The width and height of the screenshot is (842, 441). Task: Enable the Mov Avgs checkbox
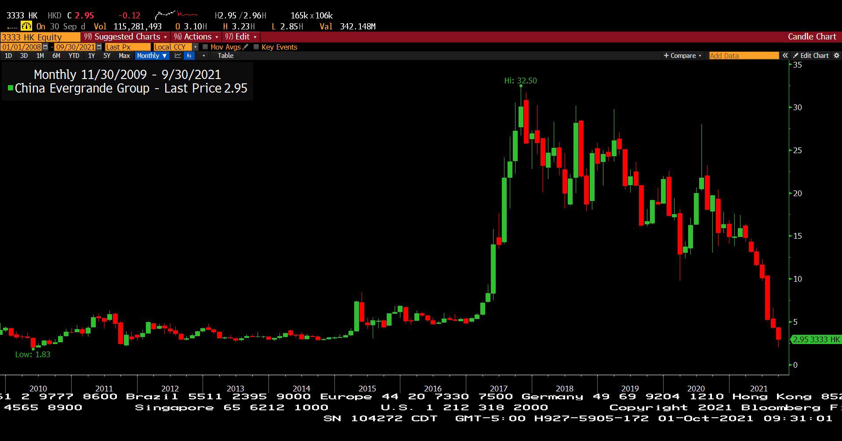pos(205,47)
